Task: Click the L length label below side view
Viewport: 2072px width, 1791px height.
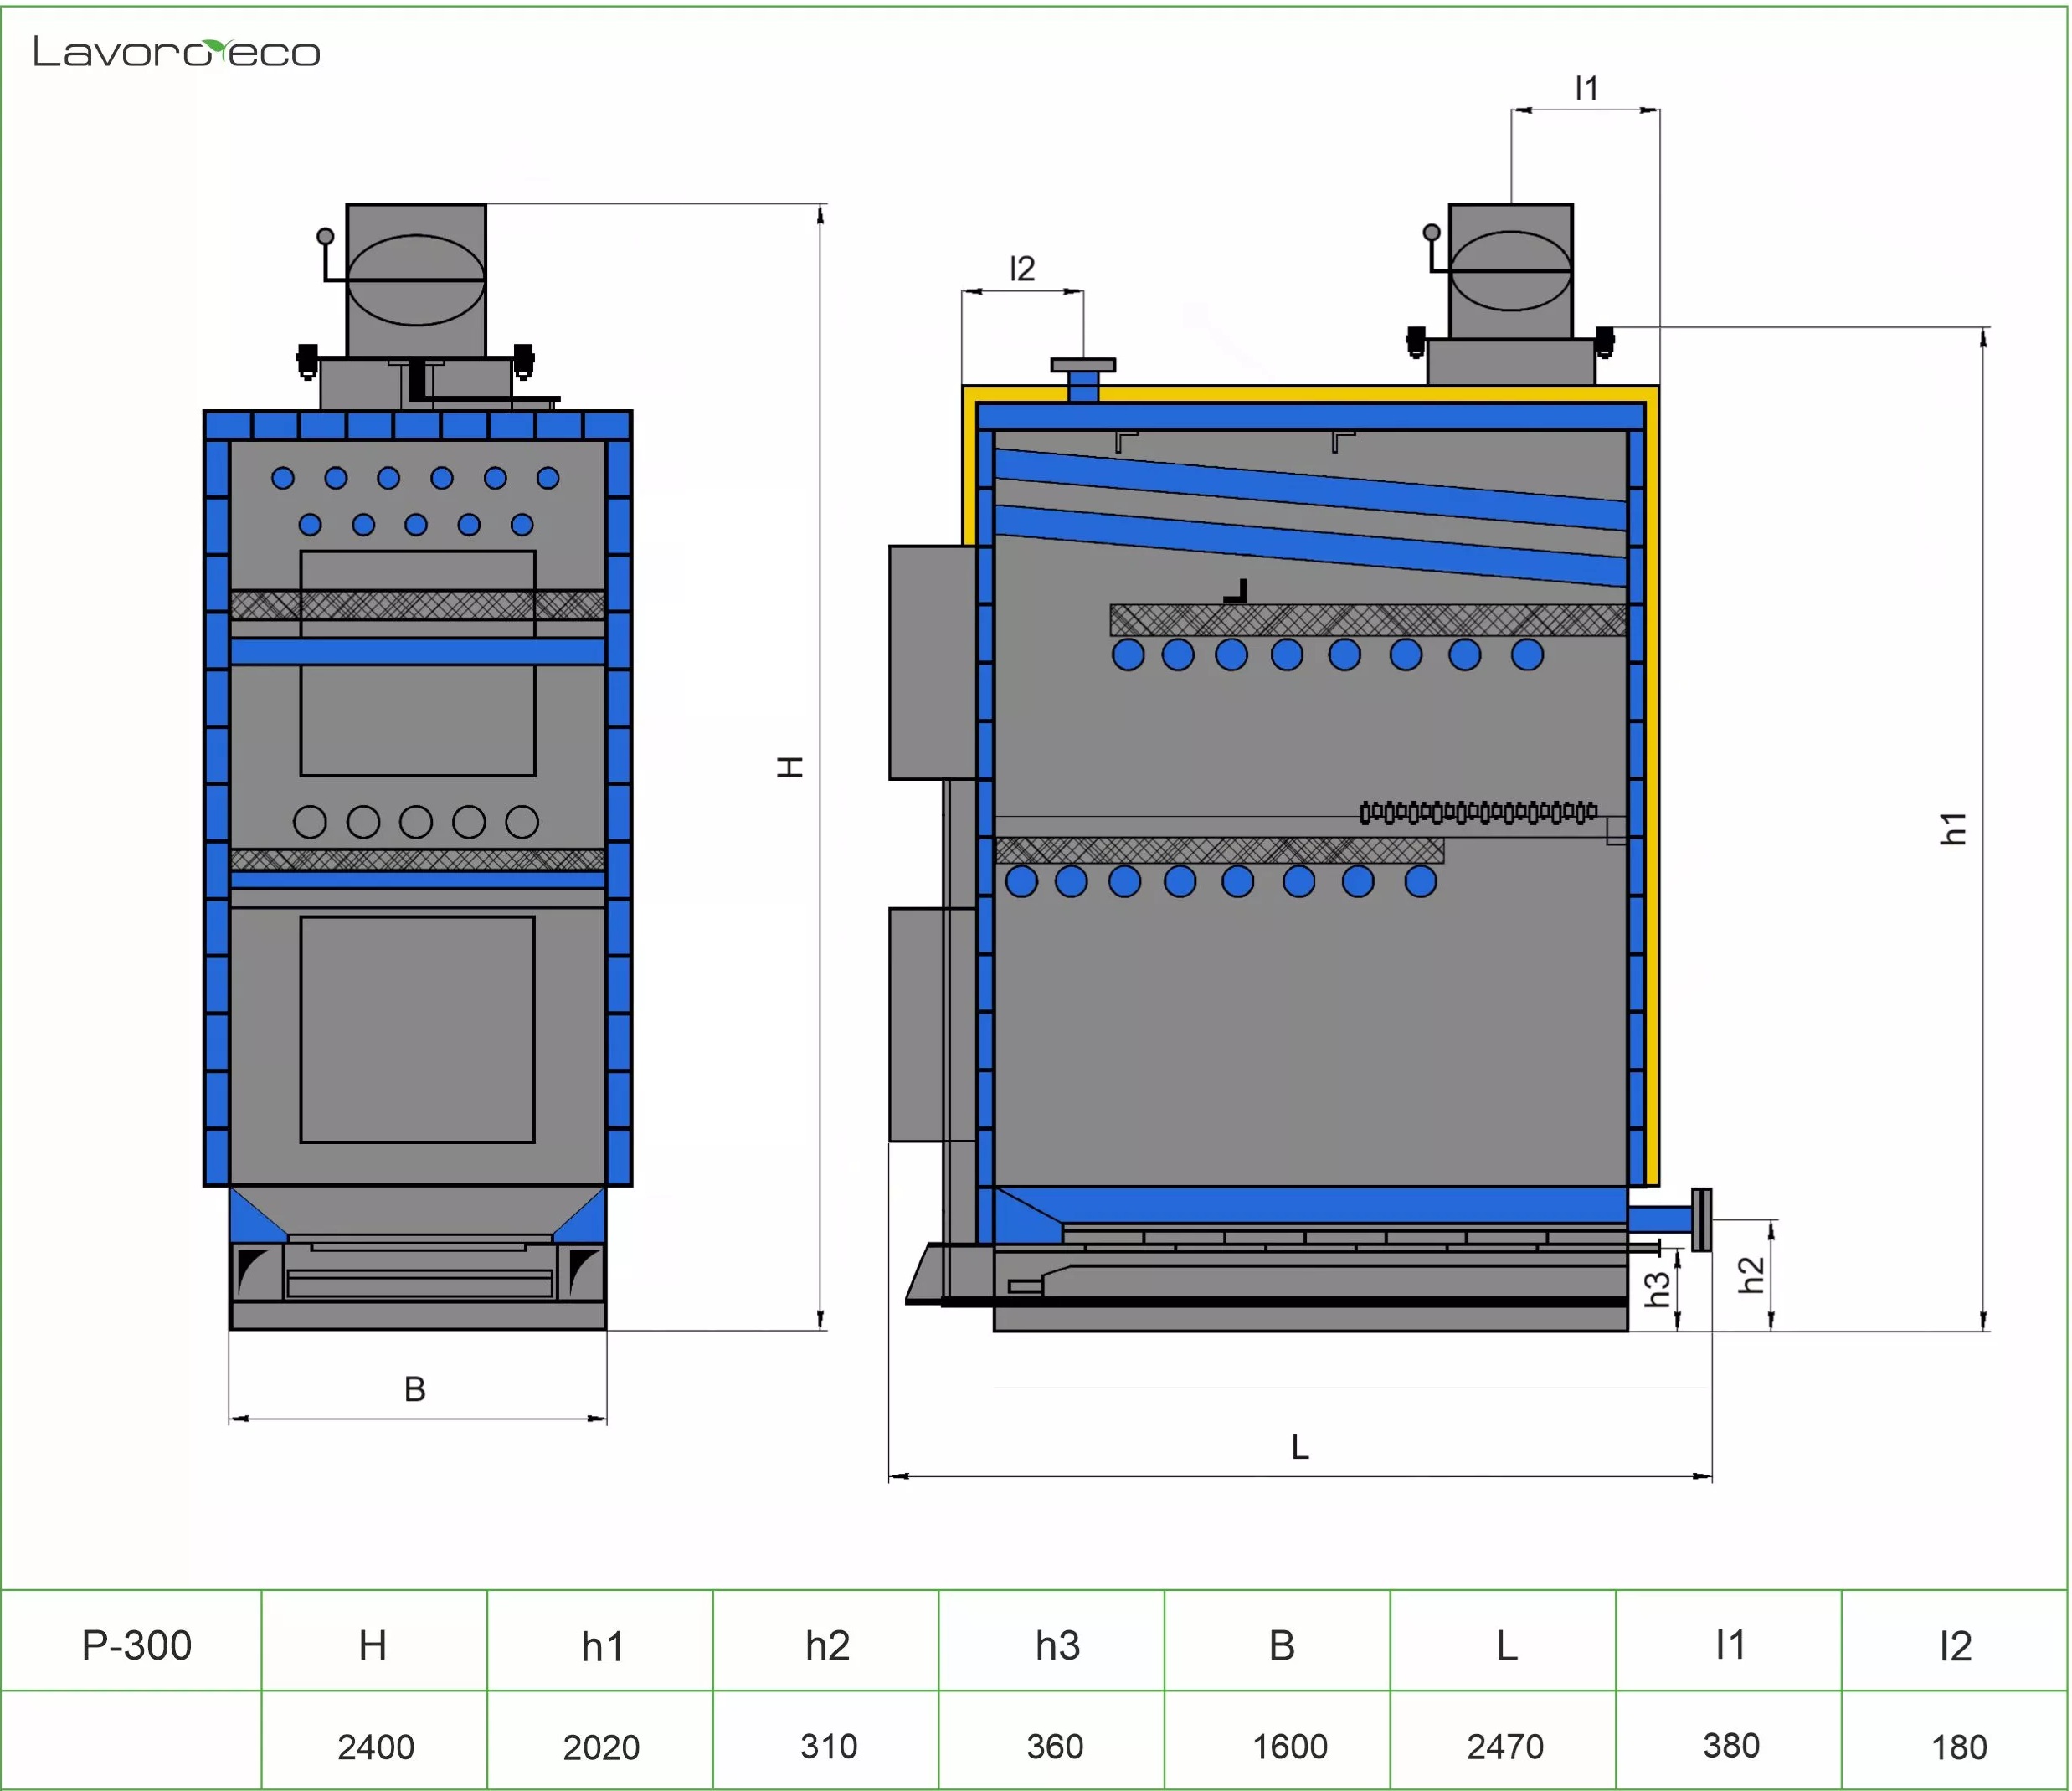Action: [x=1300, y=1446]
